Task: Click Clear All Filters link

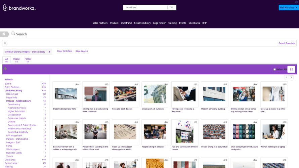Action: click(x=65, y=51)
